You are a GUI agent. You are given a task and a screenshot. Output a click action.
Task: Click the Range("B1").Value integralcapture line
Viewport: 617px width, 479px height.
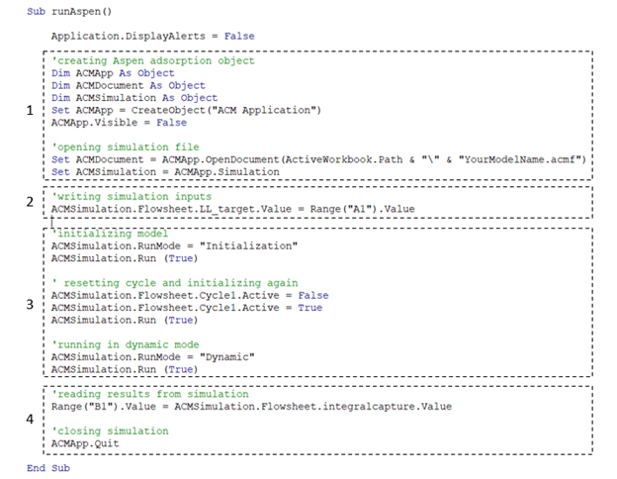coord(251,407)
